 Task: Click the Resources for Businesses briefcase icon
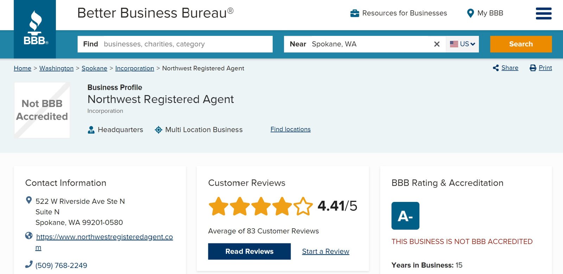click(x=355, y=13)
